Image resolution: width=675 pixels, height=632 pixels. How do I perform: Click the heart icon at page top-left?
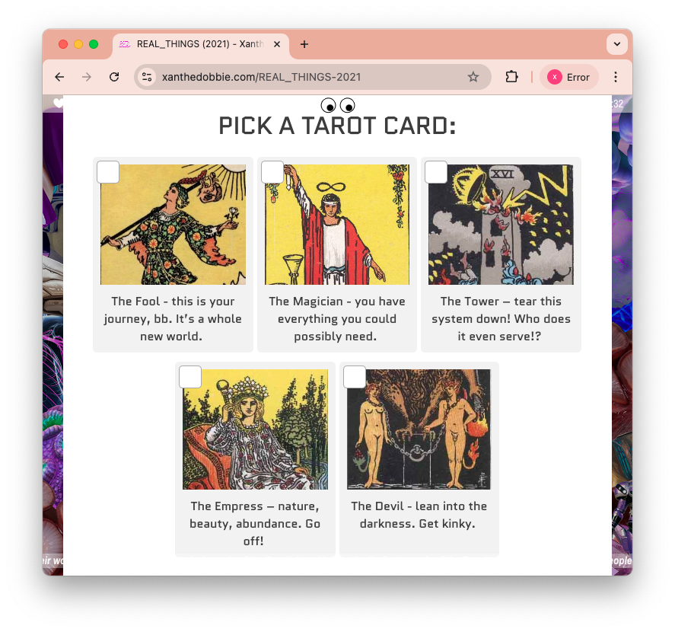click(58, 103)
